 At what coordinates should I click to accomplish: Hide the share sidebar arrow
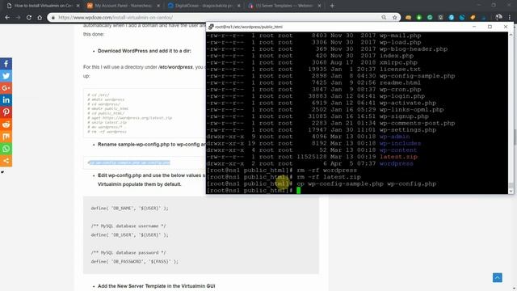(2, 172)
